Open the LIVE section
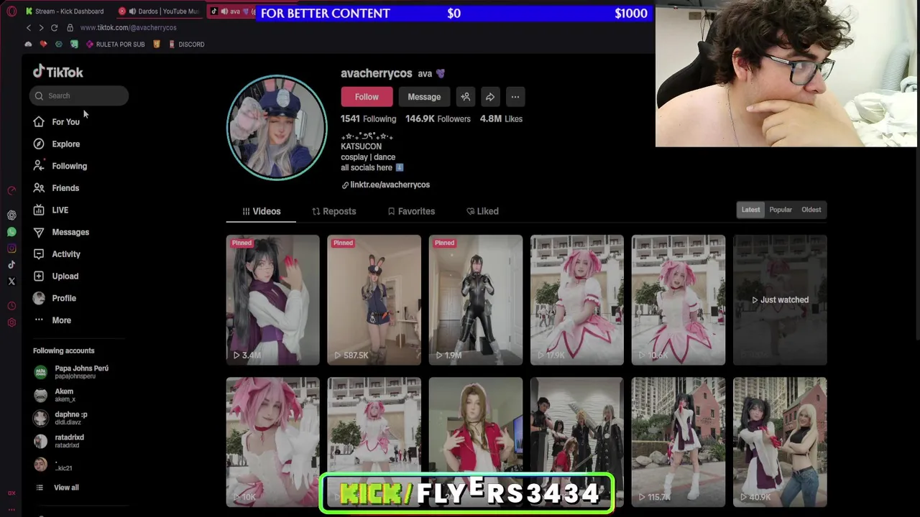This screenshot has height=517, width=920. click(x=50, y=210)
